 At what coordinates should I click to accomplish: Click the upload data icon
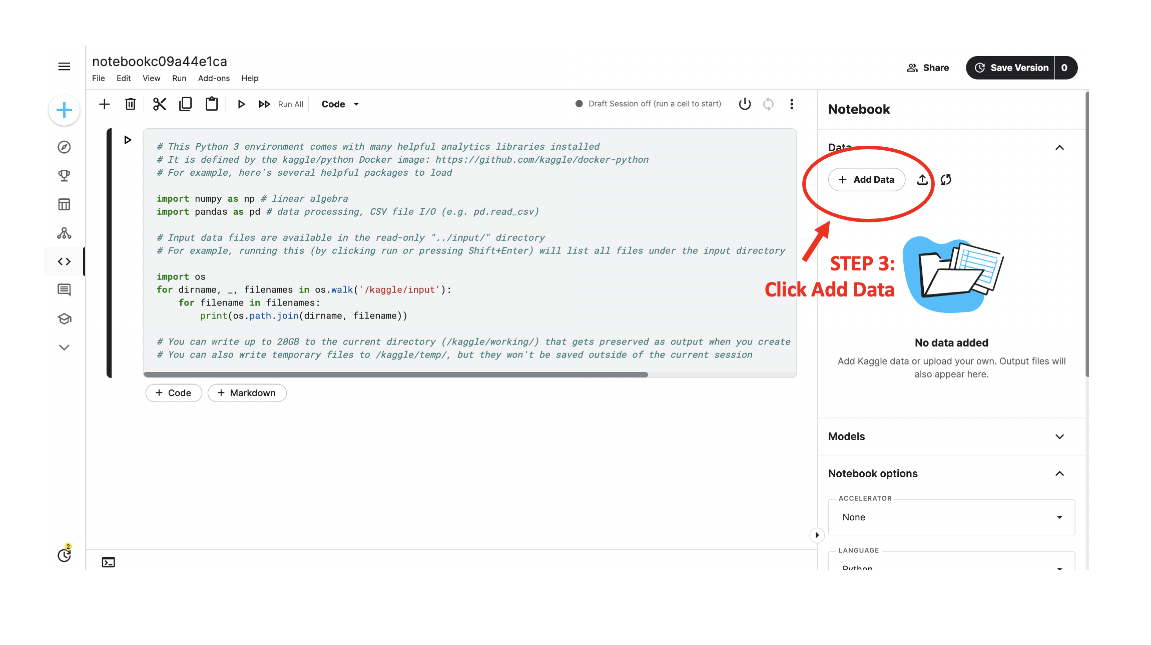pyautogui.click(x=922, y=180)
